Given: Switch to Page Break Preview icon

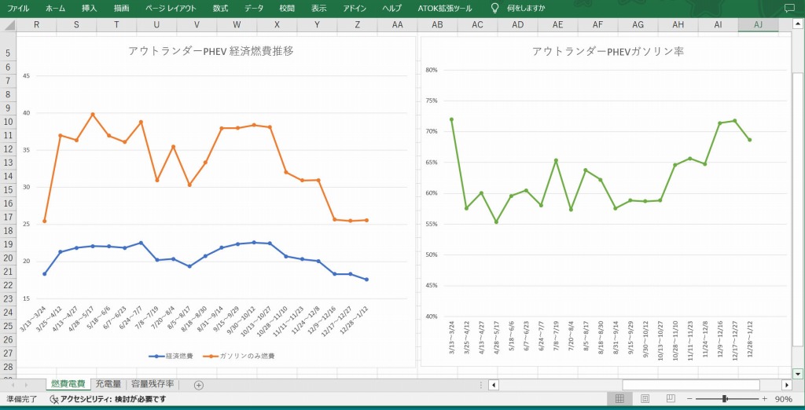Looking at the screenshot, I should 671,399.
